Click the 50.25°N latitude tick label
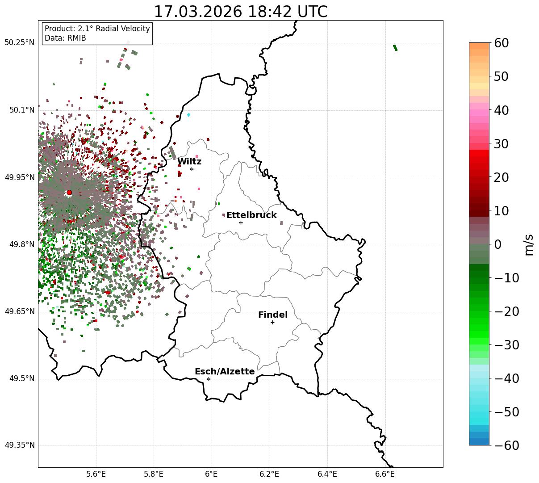539x483 pixels. click(x=19, y=43)
